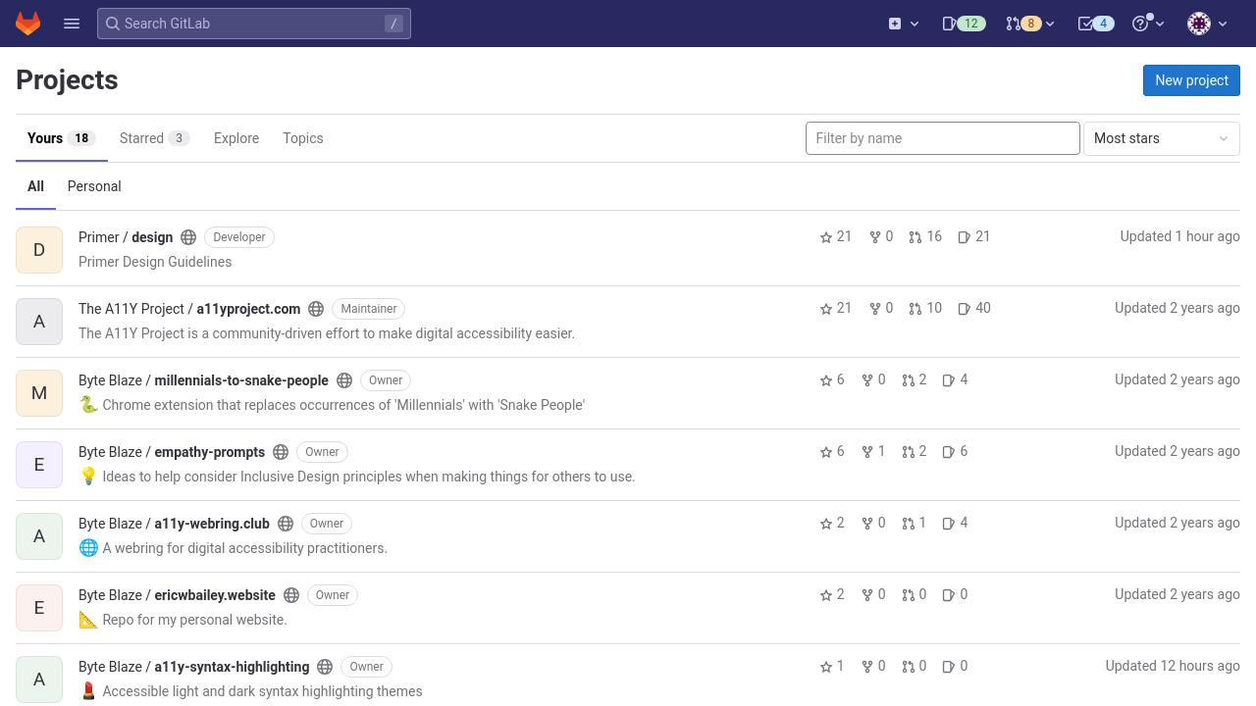
Task: Open the a11y-webring.club project
Action: tap(174, 524)
